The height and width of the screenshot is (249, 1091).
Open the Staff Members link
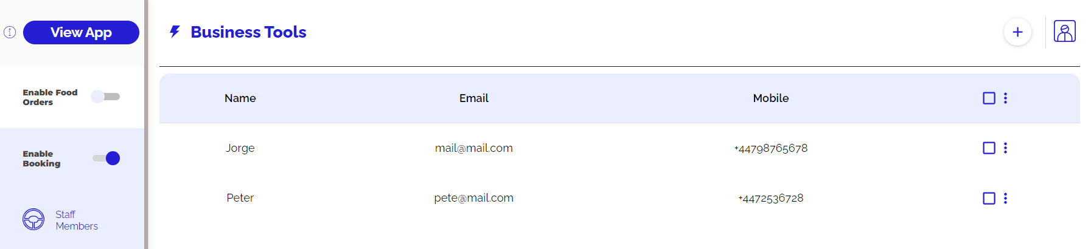[76, 220]
